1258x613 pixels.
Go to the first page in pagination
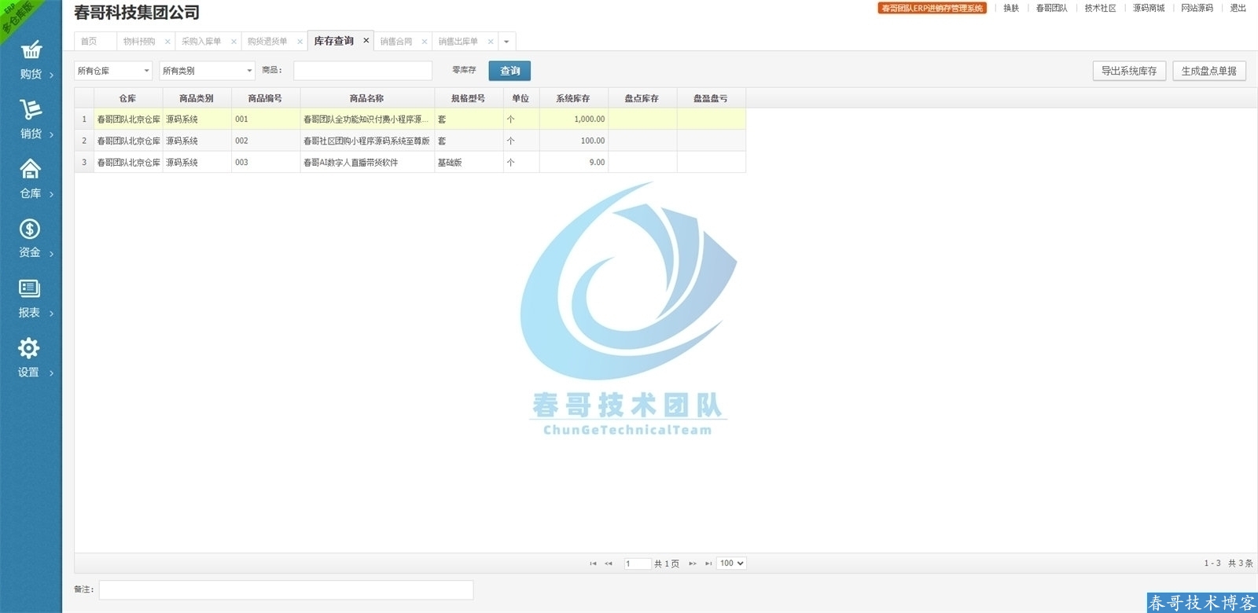[593, 563]
